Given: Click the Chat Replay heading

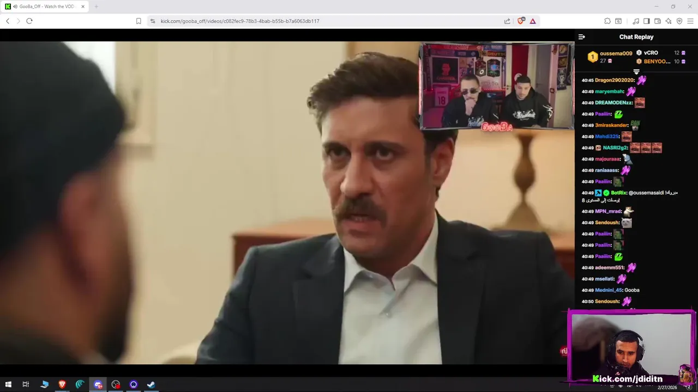Looking at the screenshot, I should [636, 37].
